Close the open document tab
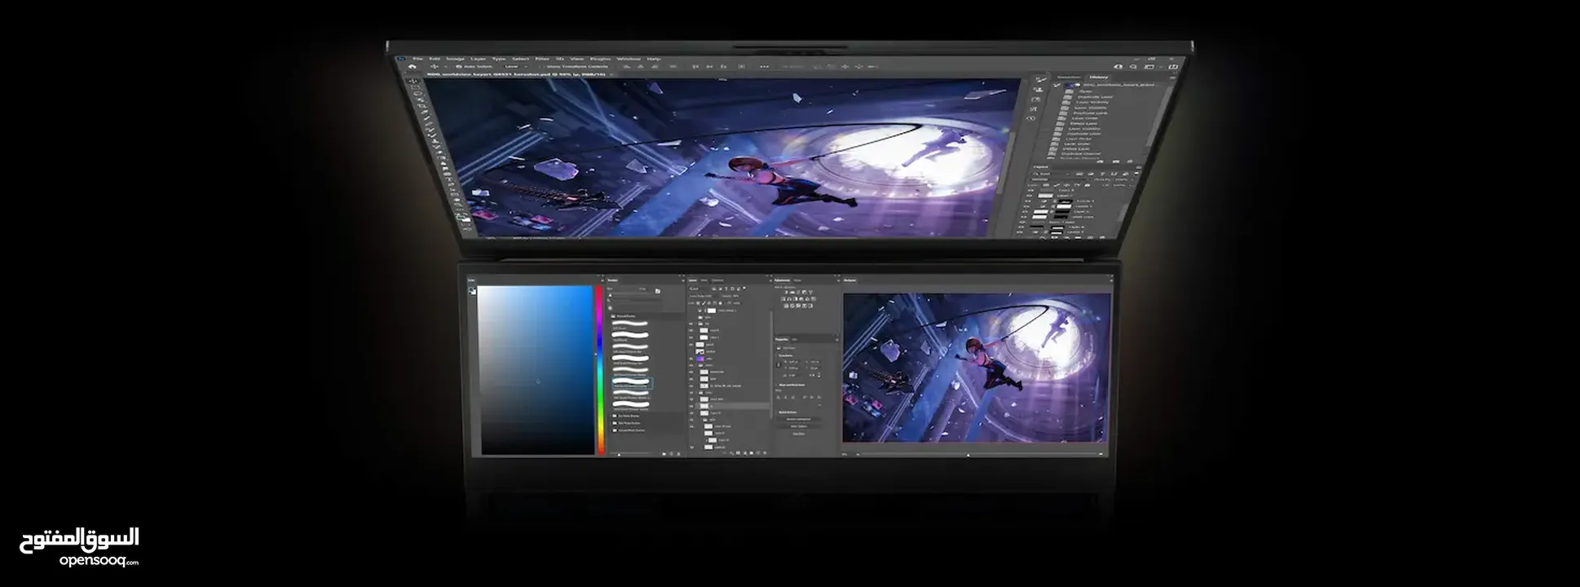The image size is (1580, 587). pyautogui.click(x=611, y=74)
